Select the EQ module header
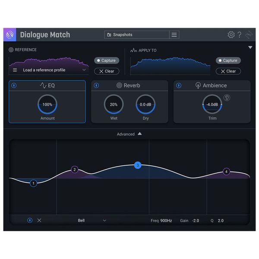Viewport: 259px width, 259px height. point(47,85)
